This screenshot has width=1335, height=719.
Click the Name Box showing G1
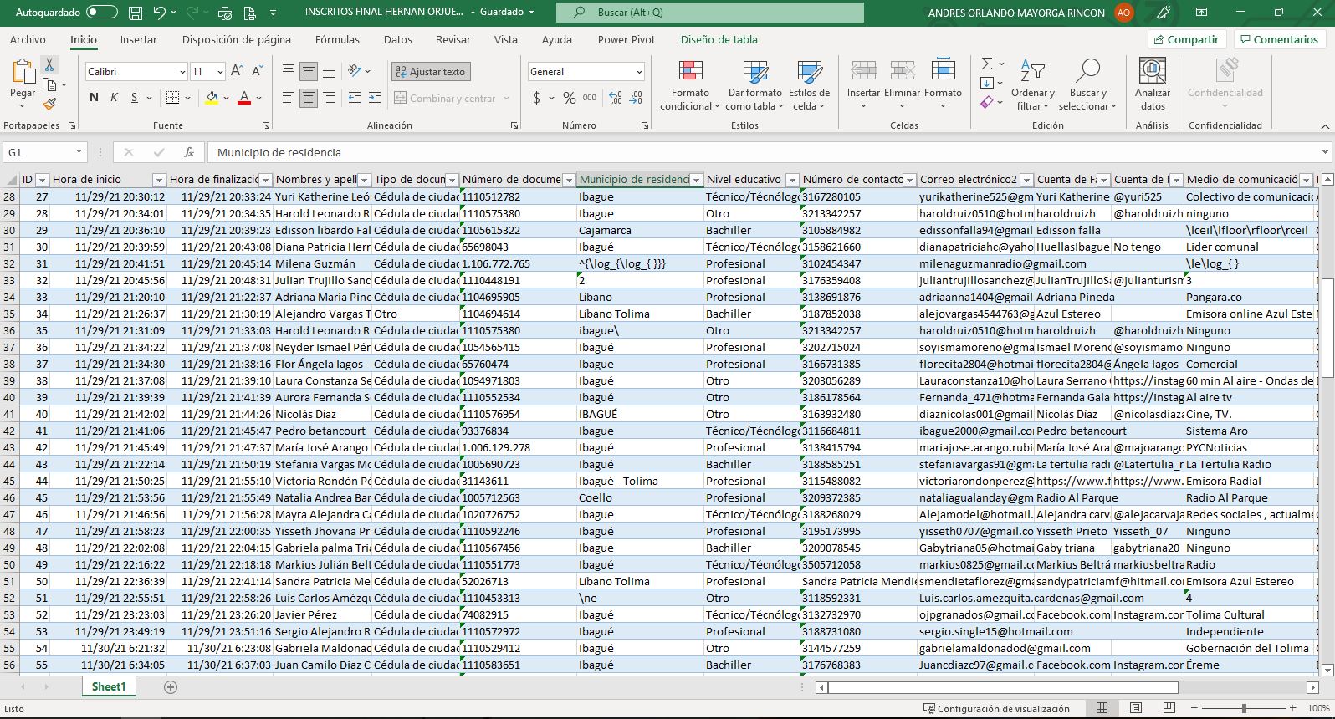(x=38, y=152)
